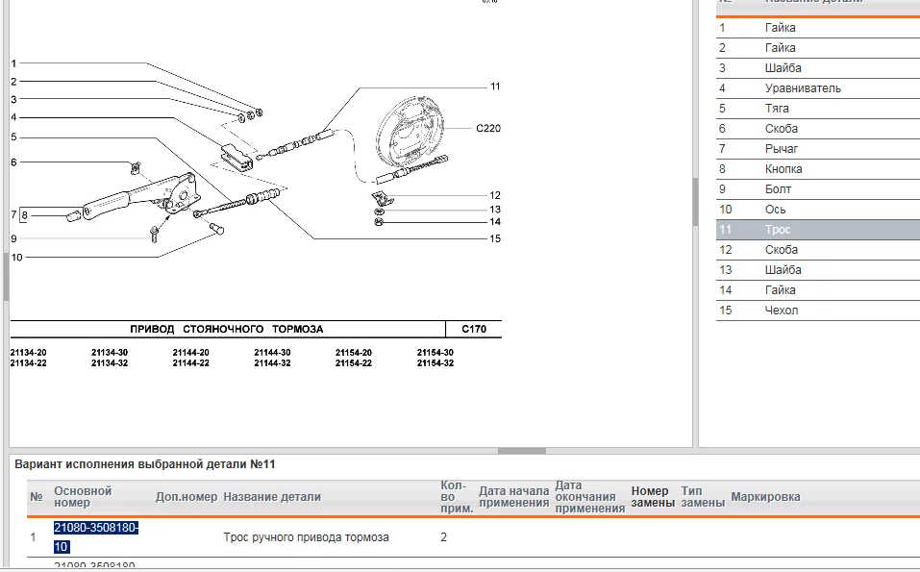Image resolution: width=920 pixels, height=572 pixels.
Task: Select part row 9 Болт
Action: 818,189
